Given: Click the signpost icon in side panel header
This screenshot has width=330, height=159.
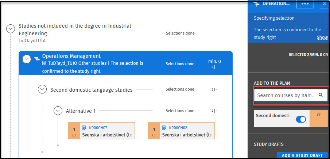Looking at the screenshot, I should (x=257, y=4).
